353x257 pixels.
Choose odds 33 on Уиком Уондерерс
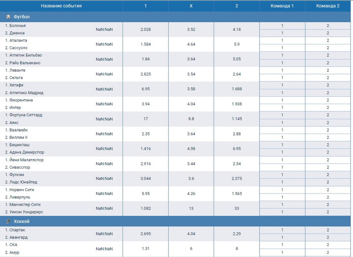pyautogui.click(x=237, y=208)
